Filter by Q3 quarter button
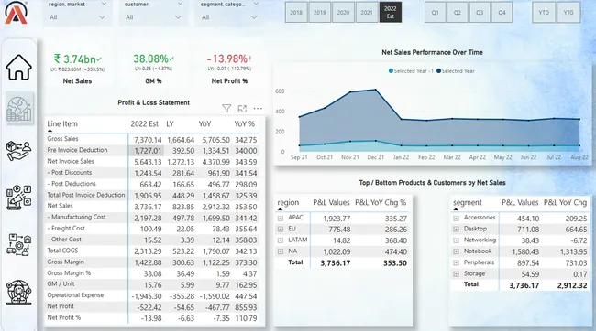 pos(480,13)
